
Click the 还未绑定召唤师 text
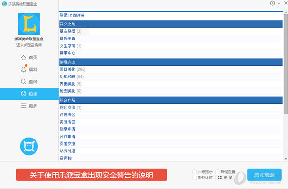29,45
